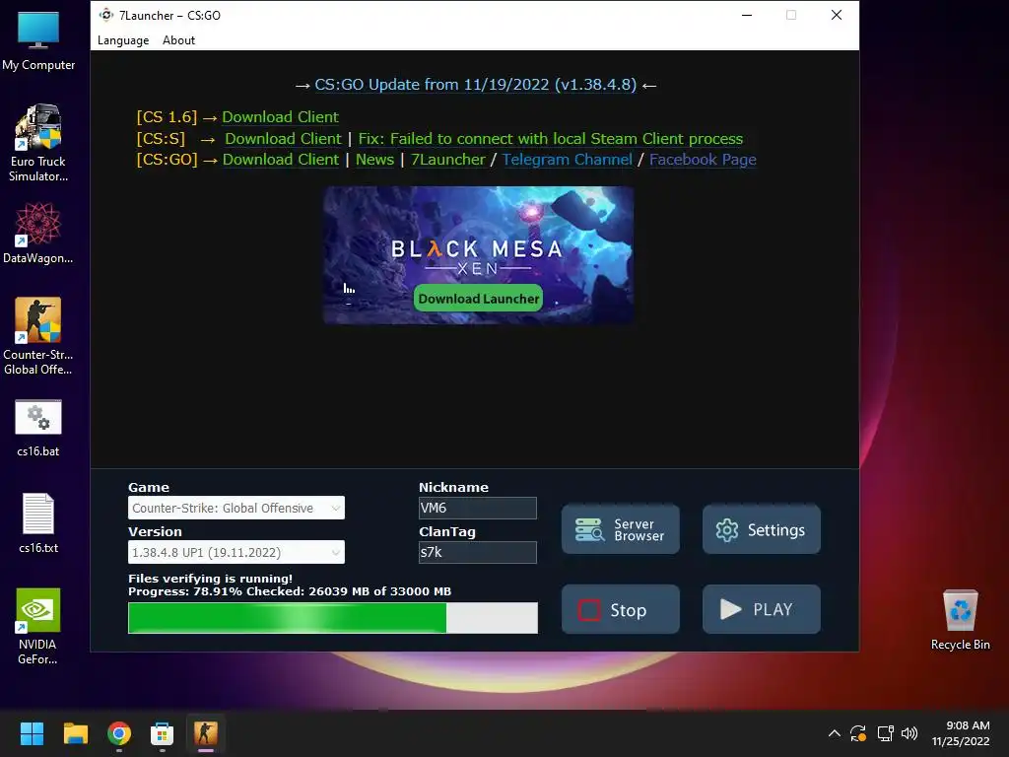Image resolution: width=1009 pixels, height=757 pixels.
Task: Open the Recycle Bin icon
Action: pyautogui.click(x=960, y=619)
